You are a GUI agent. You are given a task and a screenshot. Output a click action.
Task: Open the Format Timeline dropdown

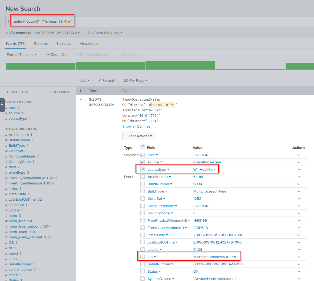click(22, 55)
